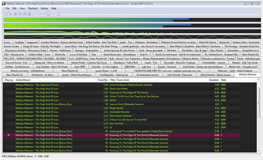Select the happysad playlist tab

coord(32,42)
